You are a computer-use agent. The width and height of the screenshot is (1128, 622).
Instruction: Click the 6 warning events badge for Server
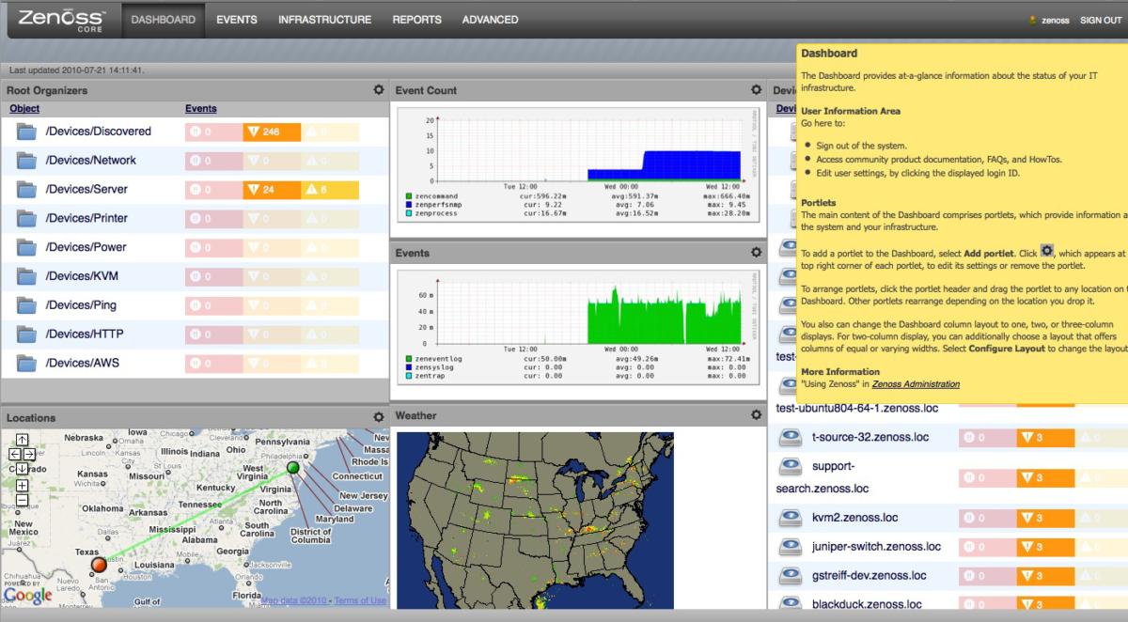pos(330,190)
